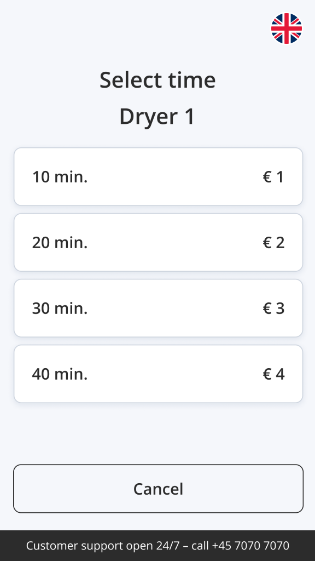Click the '10 min.' duration text
The image size is (315, 561).
(60, 177)
